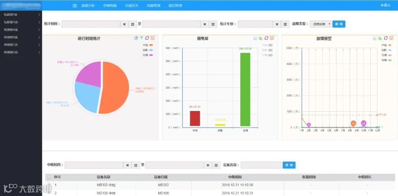The image size is (398, 196).
Task: Toggle first greyed legend item in 用电量 chart
Action: coord(267,45)
